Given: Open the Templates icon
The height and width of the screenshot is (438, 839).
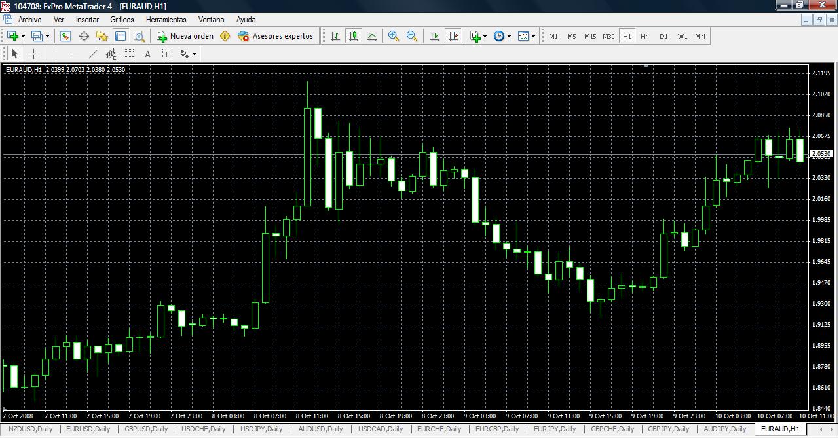Looking at the screenshot, I should pos(523,36).
